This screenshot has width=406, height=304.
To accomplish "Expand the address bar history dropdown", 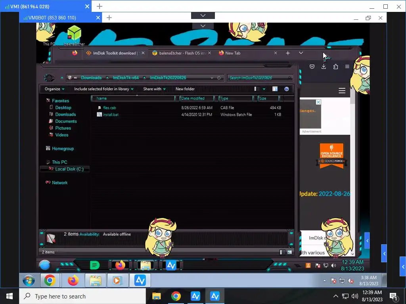I will pyautogui.click(x=212, y=78).
